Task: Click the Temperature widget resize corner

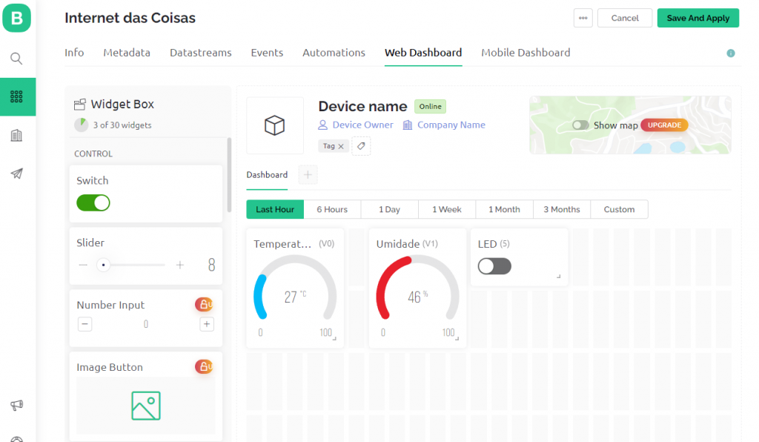Action: [x=334, y=338]
